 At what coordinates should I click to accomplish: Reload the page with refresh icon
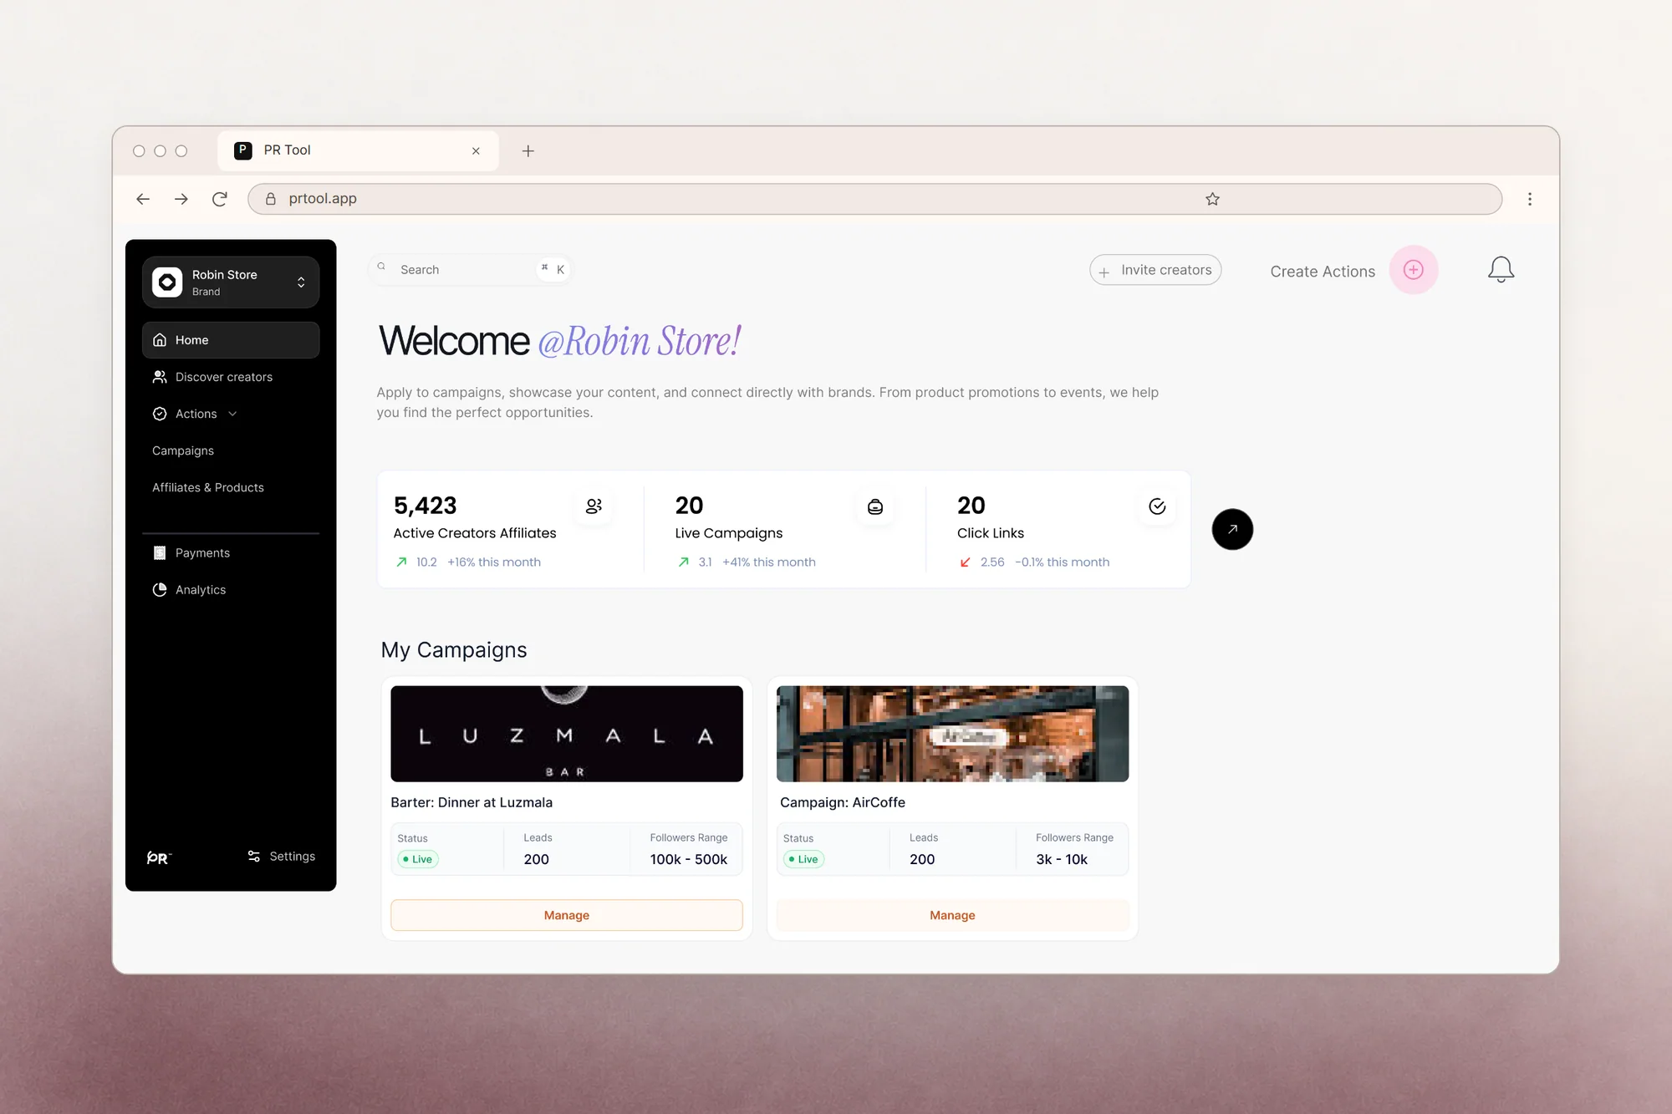tap(220, 199)
